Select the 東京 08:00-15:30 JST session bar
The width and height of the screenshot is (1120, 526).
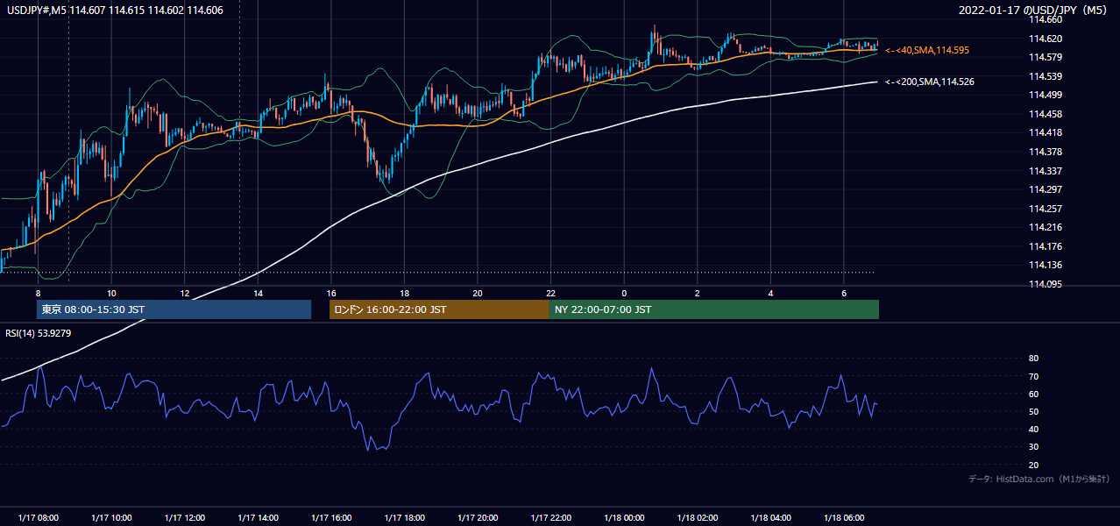(x=174, y=309)
